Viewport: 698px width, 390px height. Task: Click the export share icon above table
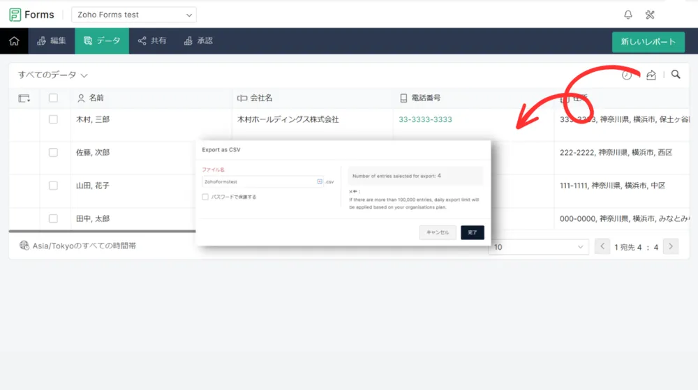[651, 75]
